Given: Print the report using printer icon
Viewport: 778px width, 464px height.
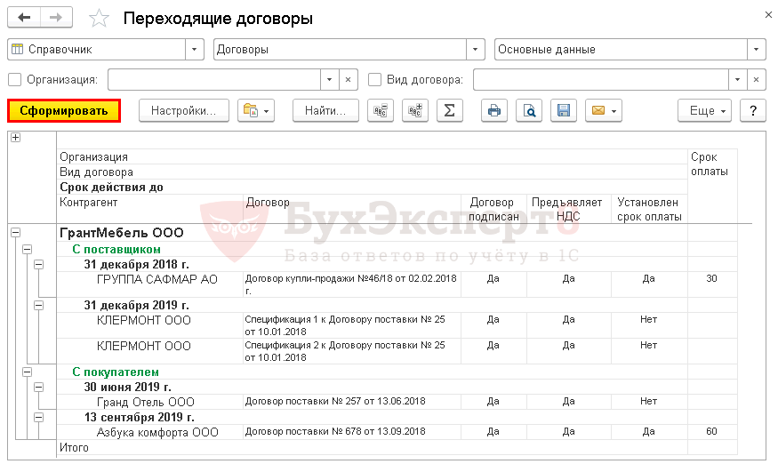Looking at the screenshot, I should pos(494,110).
